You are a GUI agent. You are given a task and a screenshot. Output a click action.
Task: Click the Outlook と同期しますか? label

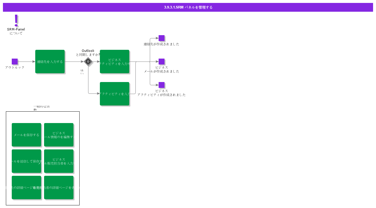pyautogui.click(x=88, y=53)
